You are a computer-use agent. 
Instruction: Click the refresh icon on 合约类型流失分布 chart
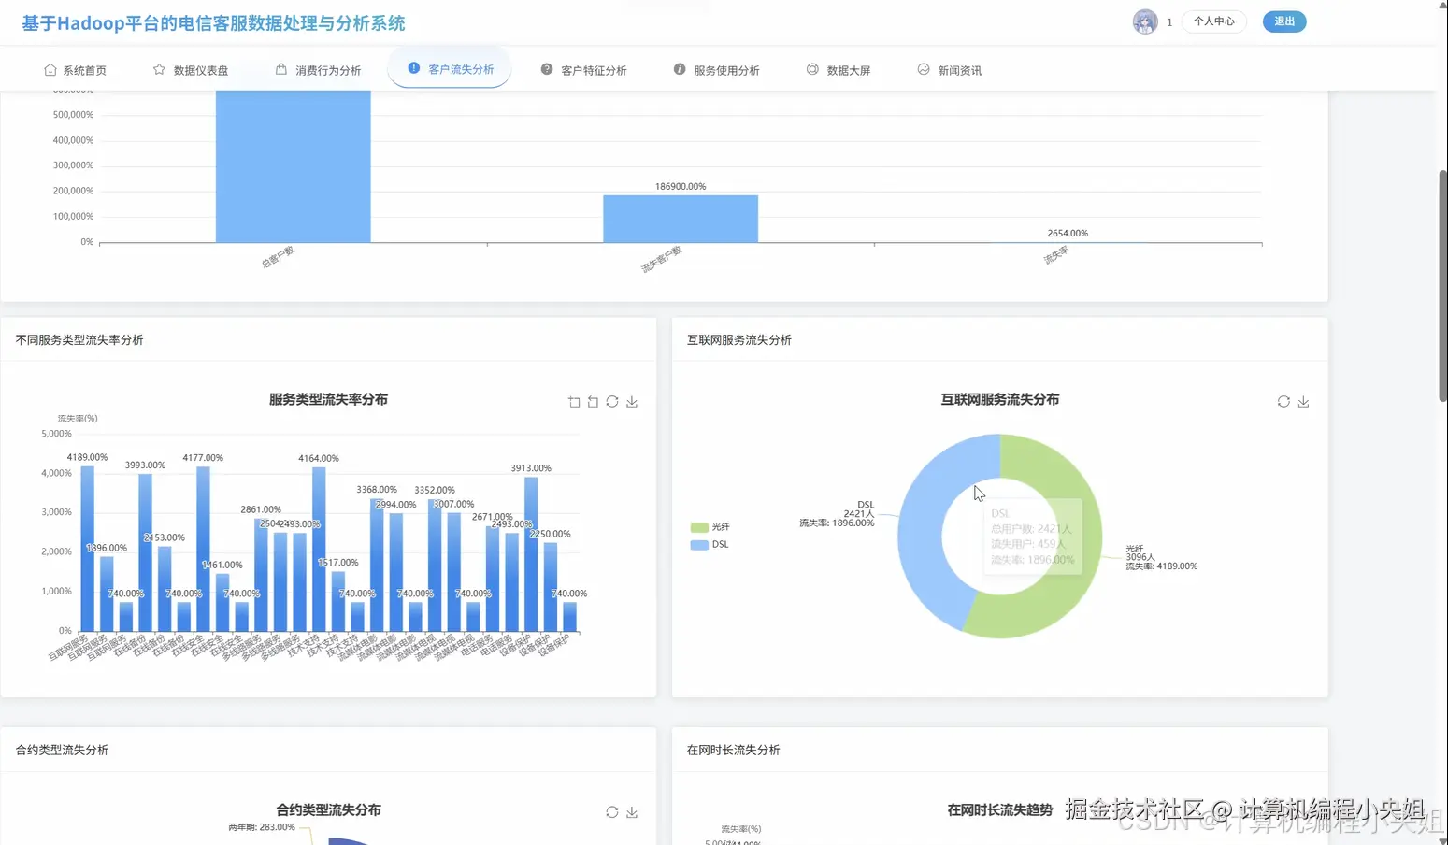click(612, 812)
